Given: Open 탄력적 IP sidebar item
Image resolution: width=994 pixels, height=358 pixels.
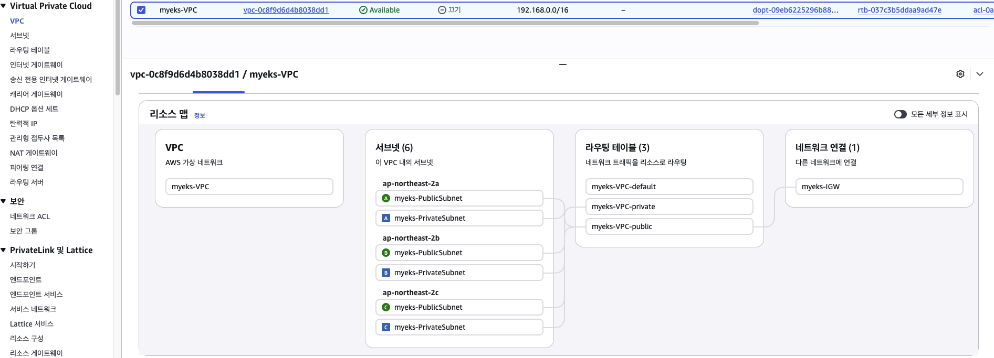Looking at the screenshot, I should 24,124.
